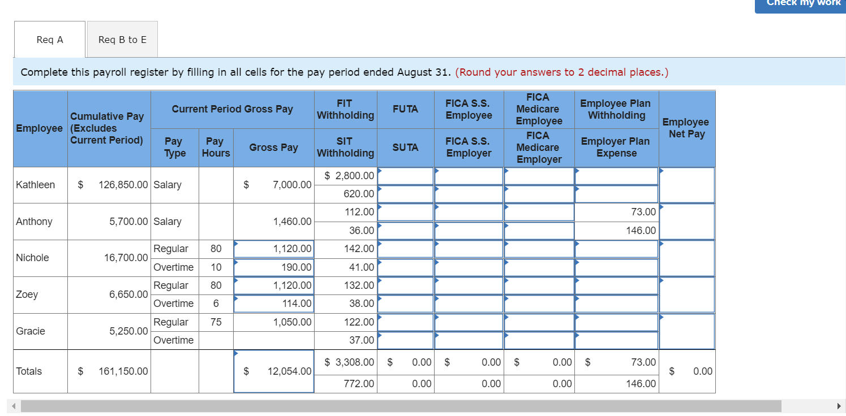Viewport: 846px width, 416px height.
Task: Click the blue marker on Zoey's FICA Medicare Employee cell
Action: pos(506,281)
